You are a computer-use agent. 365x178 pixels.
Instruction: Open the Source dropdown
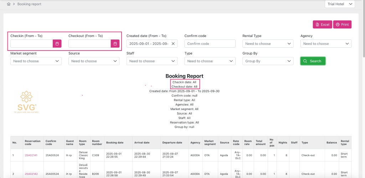(94, 61)
